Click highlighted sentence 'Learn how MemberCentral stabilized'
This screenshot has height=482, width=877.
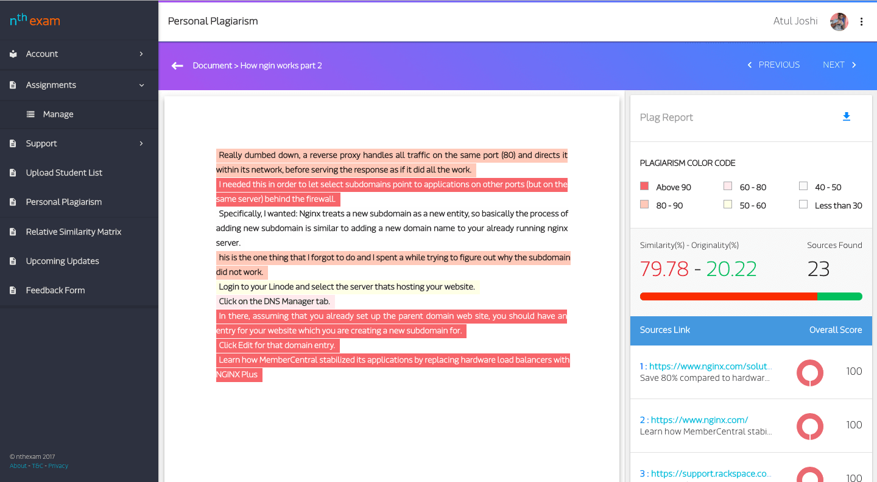click(393, 367)
